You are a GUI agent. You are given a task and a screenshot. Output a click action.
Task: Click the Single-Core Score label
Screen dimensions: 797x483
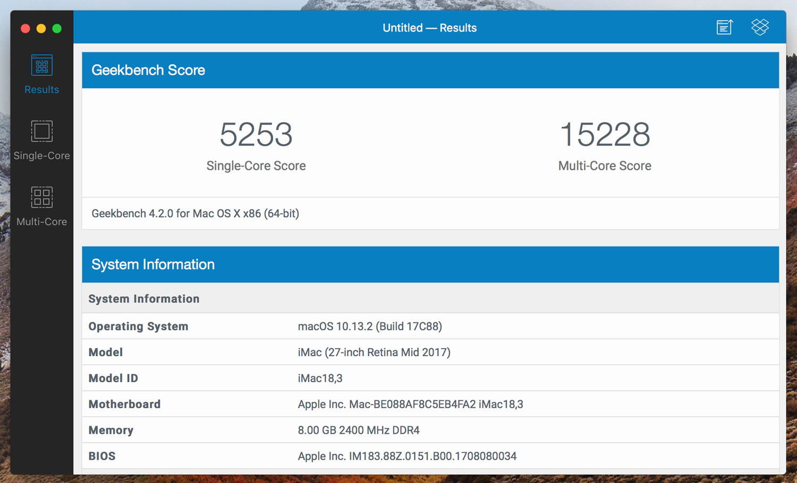(x=256, y=166)
